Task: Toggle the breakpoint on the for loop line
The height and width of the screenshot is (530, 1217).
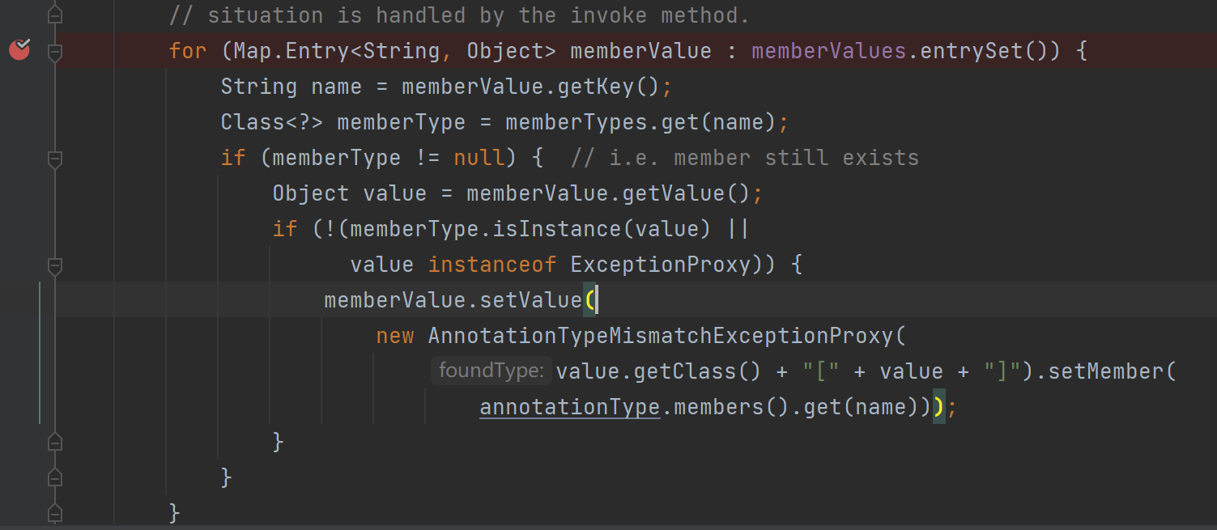Action: tap(19, 50)
